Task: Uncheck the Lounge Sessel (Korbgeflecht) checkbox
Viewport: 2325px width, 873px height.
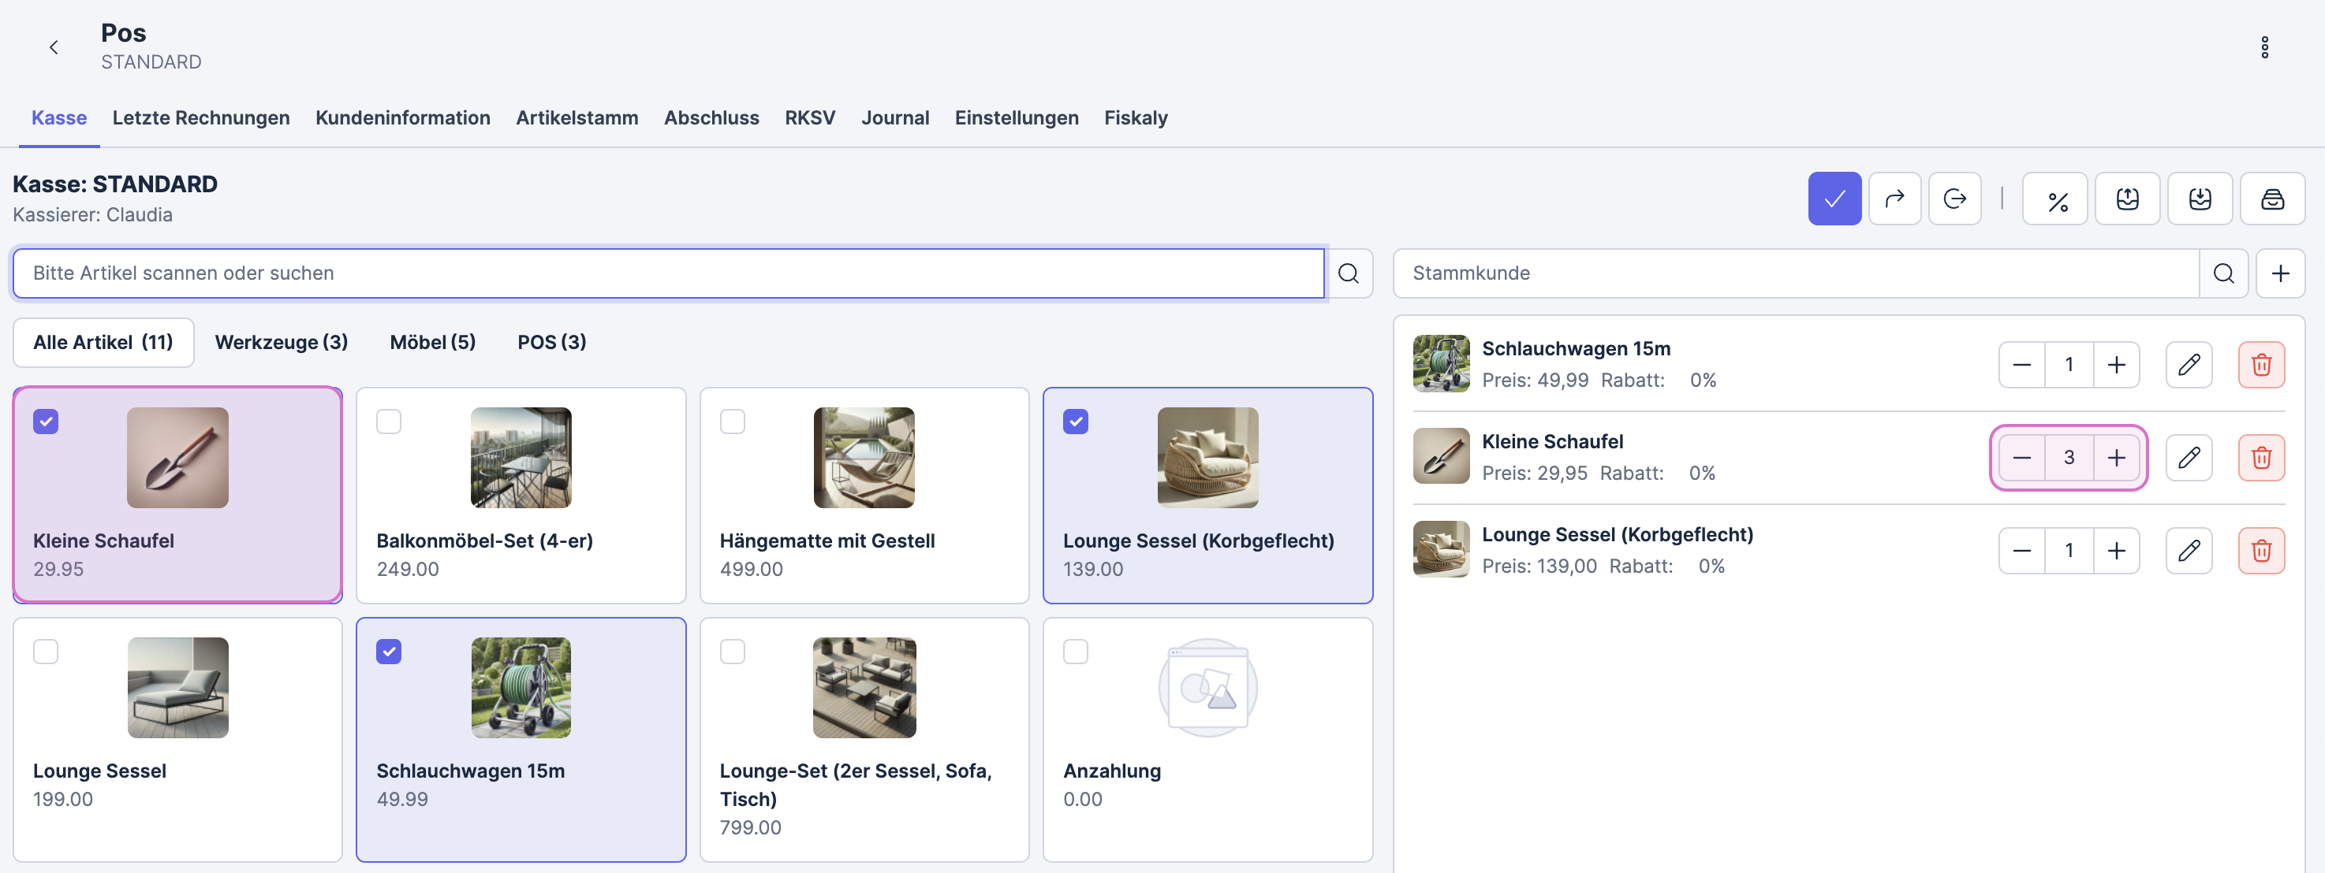Action: 1075,422
